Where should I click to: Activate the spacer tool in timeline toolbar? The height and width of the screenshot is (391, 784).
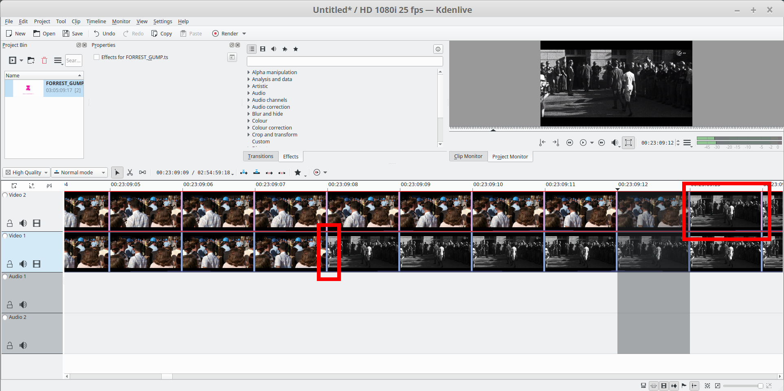click(x=143, y=172)
